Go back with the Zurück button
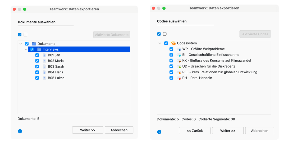Image resolution: width=288 pixels, height=147 pixels. pos(195,131)
